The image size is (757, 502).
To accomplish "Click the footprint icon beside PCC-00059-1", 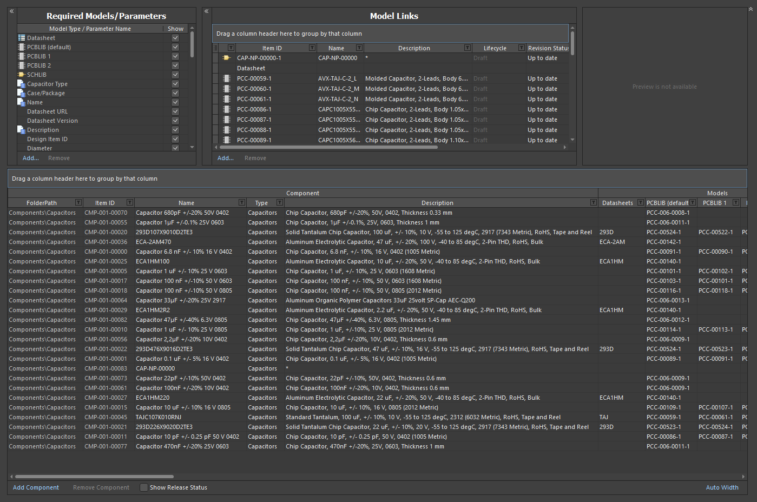I will coord(227,78).
